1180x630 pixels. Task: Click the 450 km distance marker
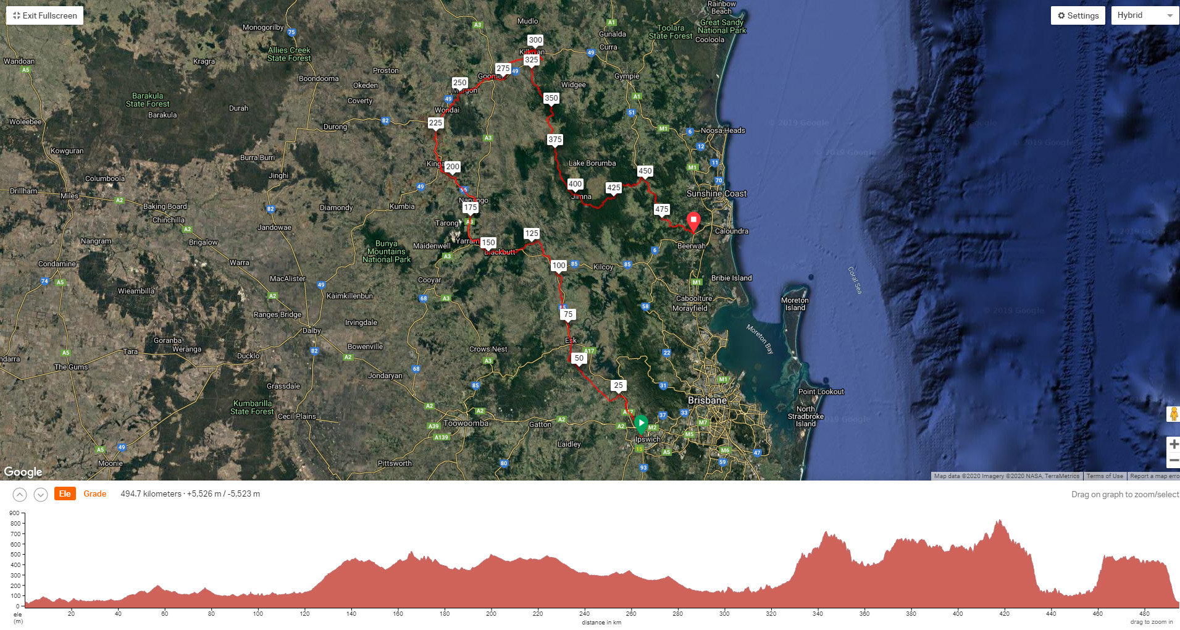[645, 171]
